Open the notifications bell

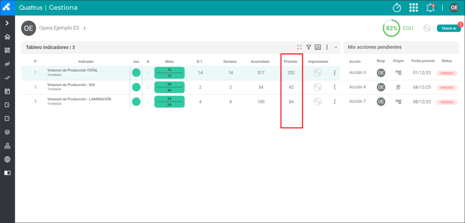[430, 8]
